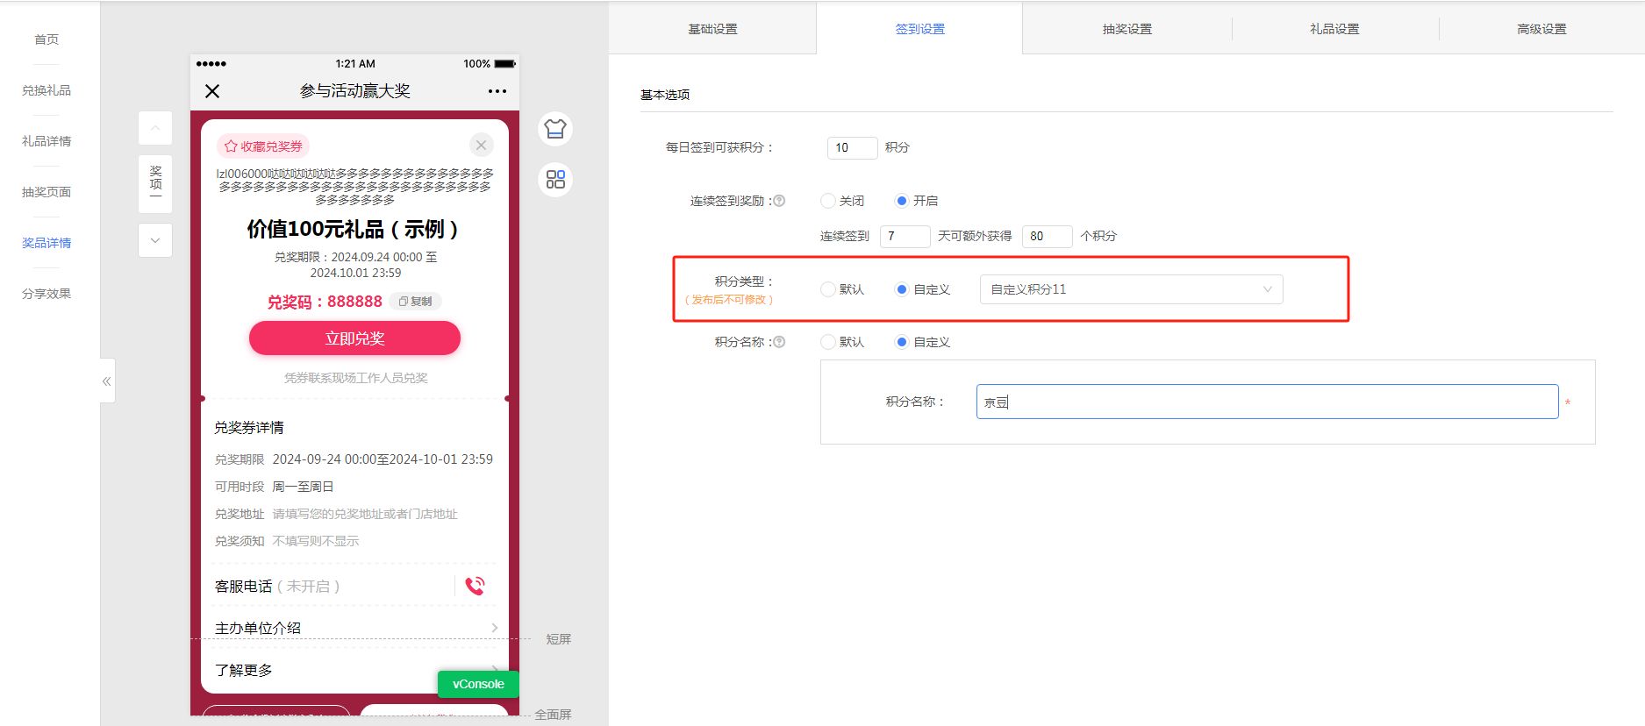The image size is (1645, 726).
Task: Click the help icon next to 连续签到奖励
Action: pos(779,201)
